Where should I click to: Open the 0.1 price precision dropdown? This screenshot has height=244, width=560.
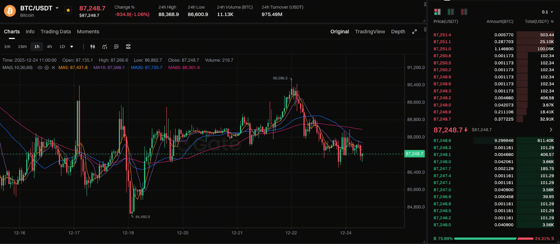[547, 12]
